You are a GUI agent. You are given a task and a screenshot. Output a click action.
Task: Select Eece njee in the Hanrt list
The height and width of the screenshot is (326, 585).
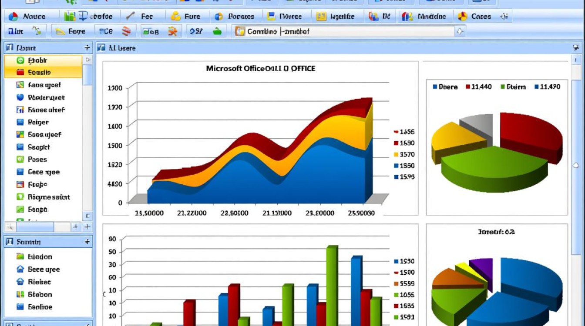(x=44, y=172)
